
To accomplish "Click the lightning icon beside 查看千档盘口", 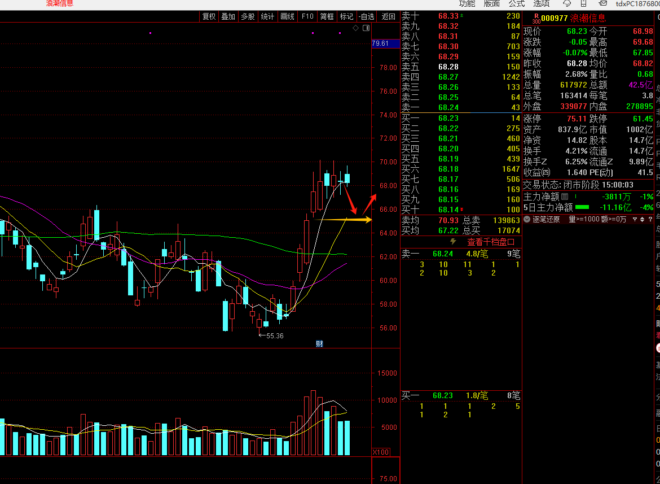I will (x=453, y=242).
